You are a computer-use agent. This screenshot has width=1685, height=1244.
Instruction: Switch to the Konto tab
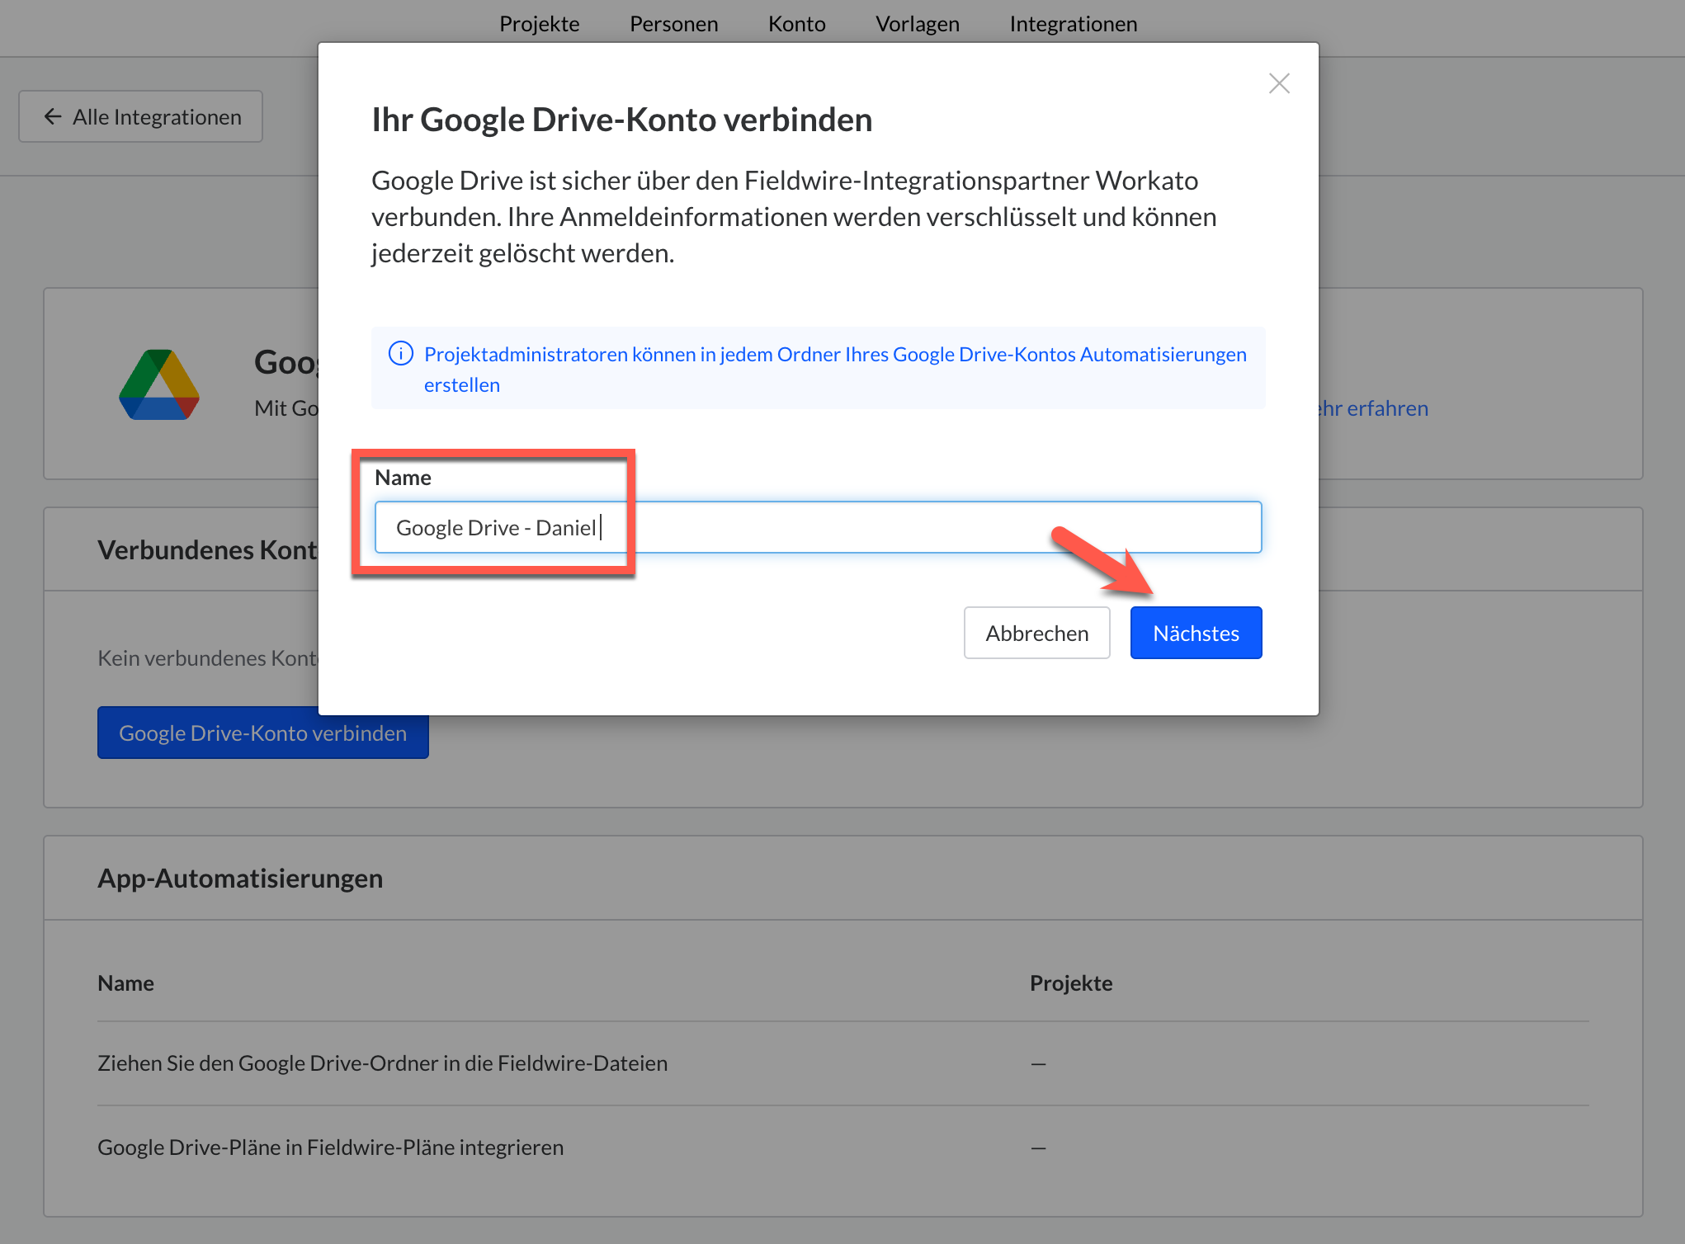(x=796, y=24)
